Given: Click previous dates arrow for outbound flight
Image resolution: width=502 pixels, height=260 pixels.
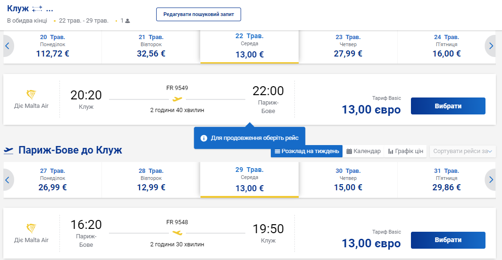Looking at the screenshot, I should click(8, 46).
